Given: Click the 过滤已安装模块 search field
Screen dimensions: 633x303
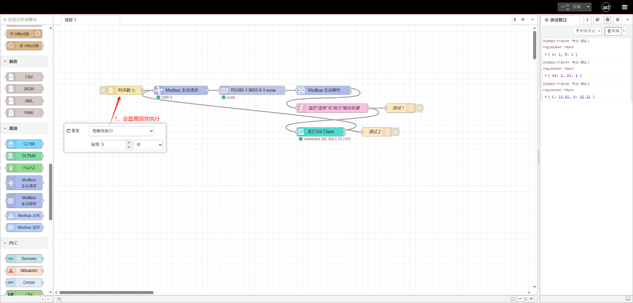Looking at the screenshot, I should (27, 19).
